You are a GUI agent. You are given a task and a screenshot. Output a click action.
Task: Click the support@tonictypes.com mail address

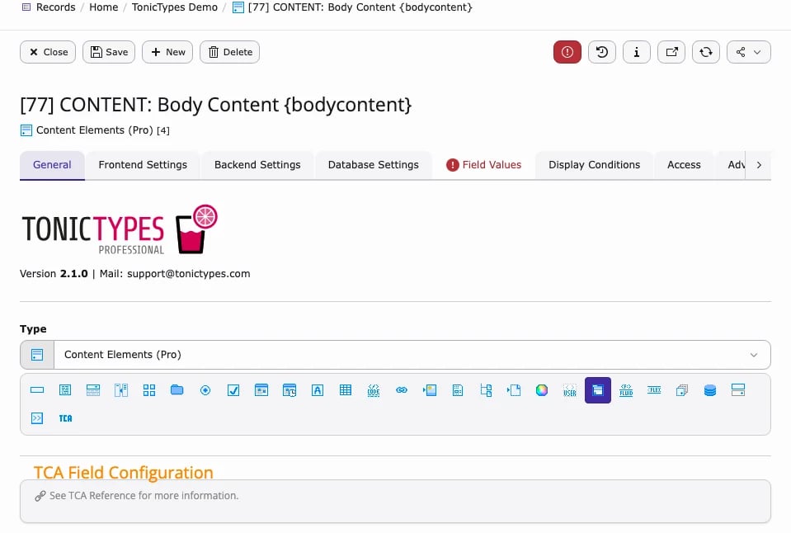(x=189, y=274)
